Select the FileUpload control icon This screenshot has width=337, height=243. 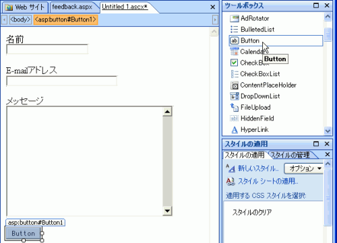click(234, 107)
